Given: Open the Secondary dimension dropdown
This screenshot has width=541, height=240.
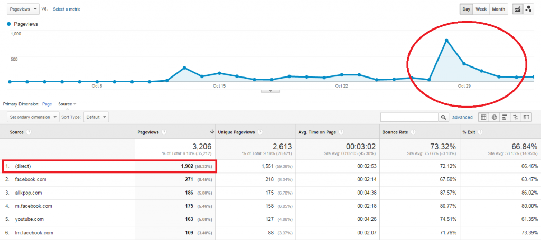Looking at the screenshot, I should [x=33, y=117].
